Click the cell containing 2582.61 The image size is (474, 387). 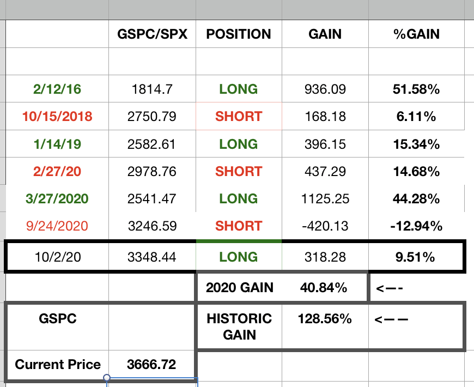[x=152, y=144]
